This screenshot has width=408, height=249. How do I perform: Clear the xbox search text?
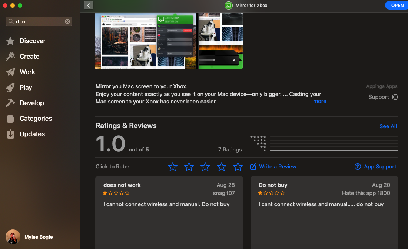[67, 21]
